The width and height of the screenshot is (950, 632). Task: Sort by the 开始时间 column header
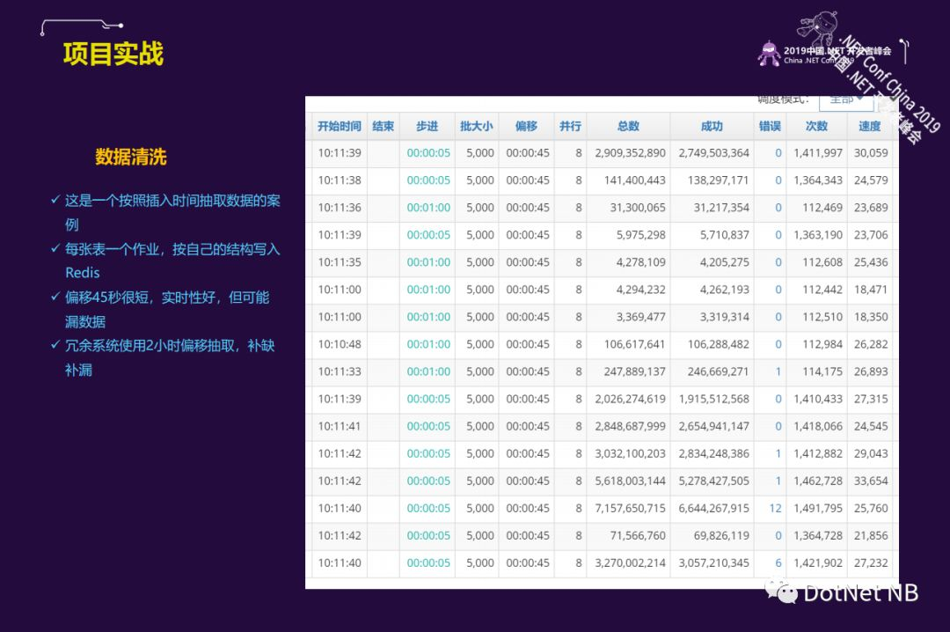tap(340, 126)
